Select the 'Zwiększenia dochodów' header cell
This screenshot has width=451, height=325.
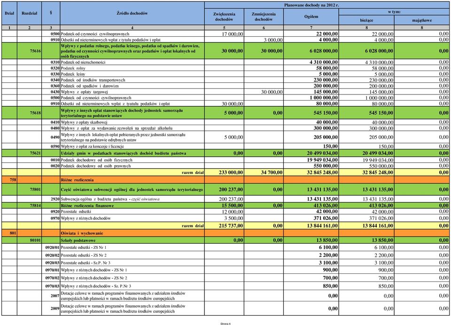224,16
